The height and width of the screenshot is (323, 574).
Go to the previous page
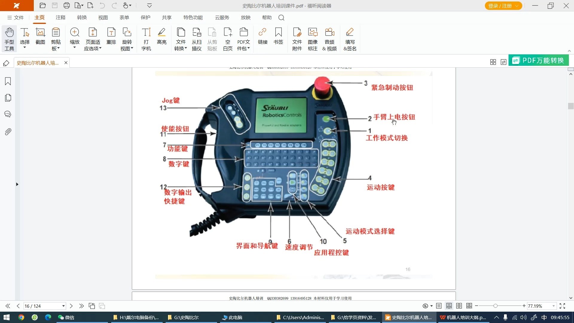[18, 306]
